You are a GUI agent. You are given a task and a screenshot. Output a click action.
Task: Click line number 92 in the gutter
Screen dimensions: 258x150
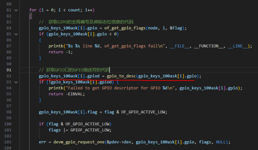(9, 76)
